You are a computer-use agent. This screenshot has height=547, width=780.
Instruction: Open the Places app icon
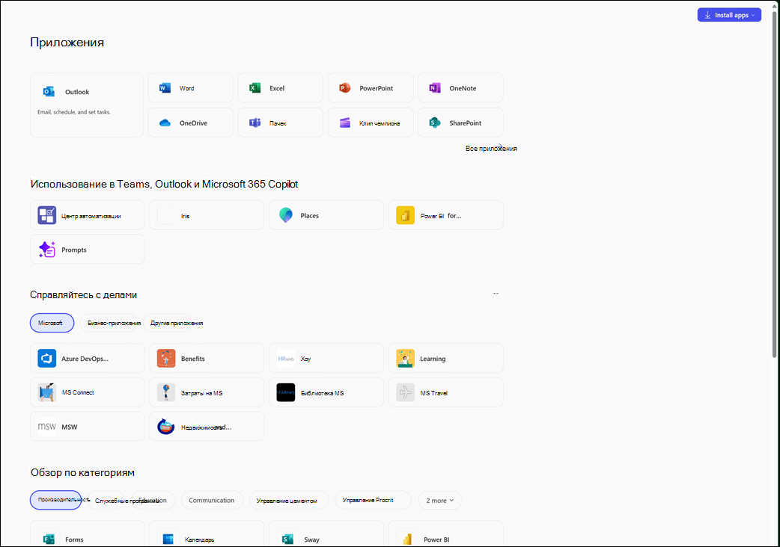coord(285,215)
